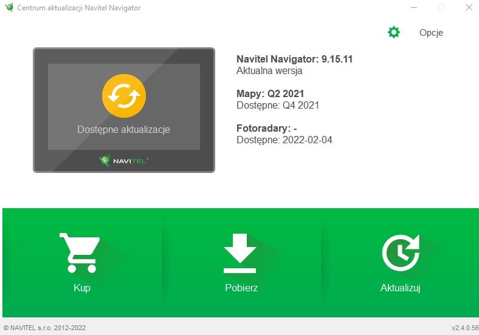479x335 pixels.
Task: Click the download arrow icon
Action: (241, 252)
